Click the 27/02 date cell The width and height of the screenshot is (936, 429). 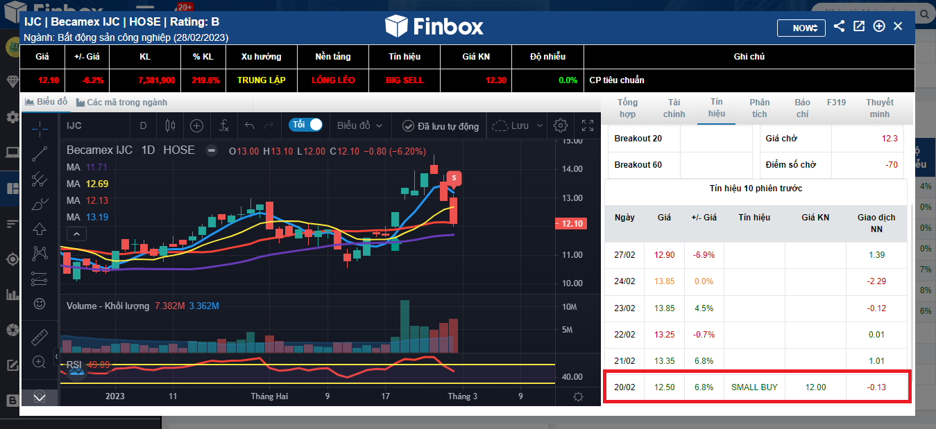click(x=624, y=256)
